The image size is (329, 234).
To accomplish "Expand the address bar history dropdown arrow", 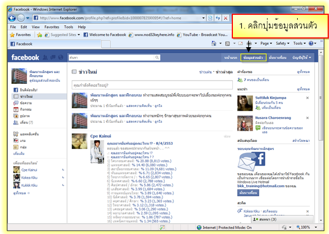I will 203,18.
